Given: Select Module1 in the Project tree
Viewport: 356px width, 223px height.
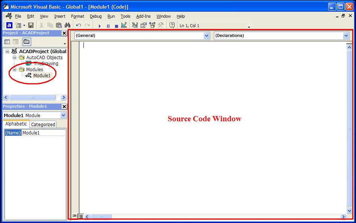Looking at the screenshot, I should click(42, 75).
